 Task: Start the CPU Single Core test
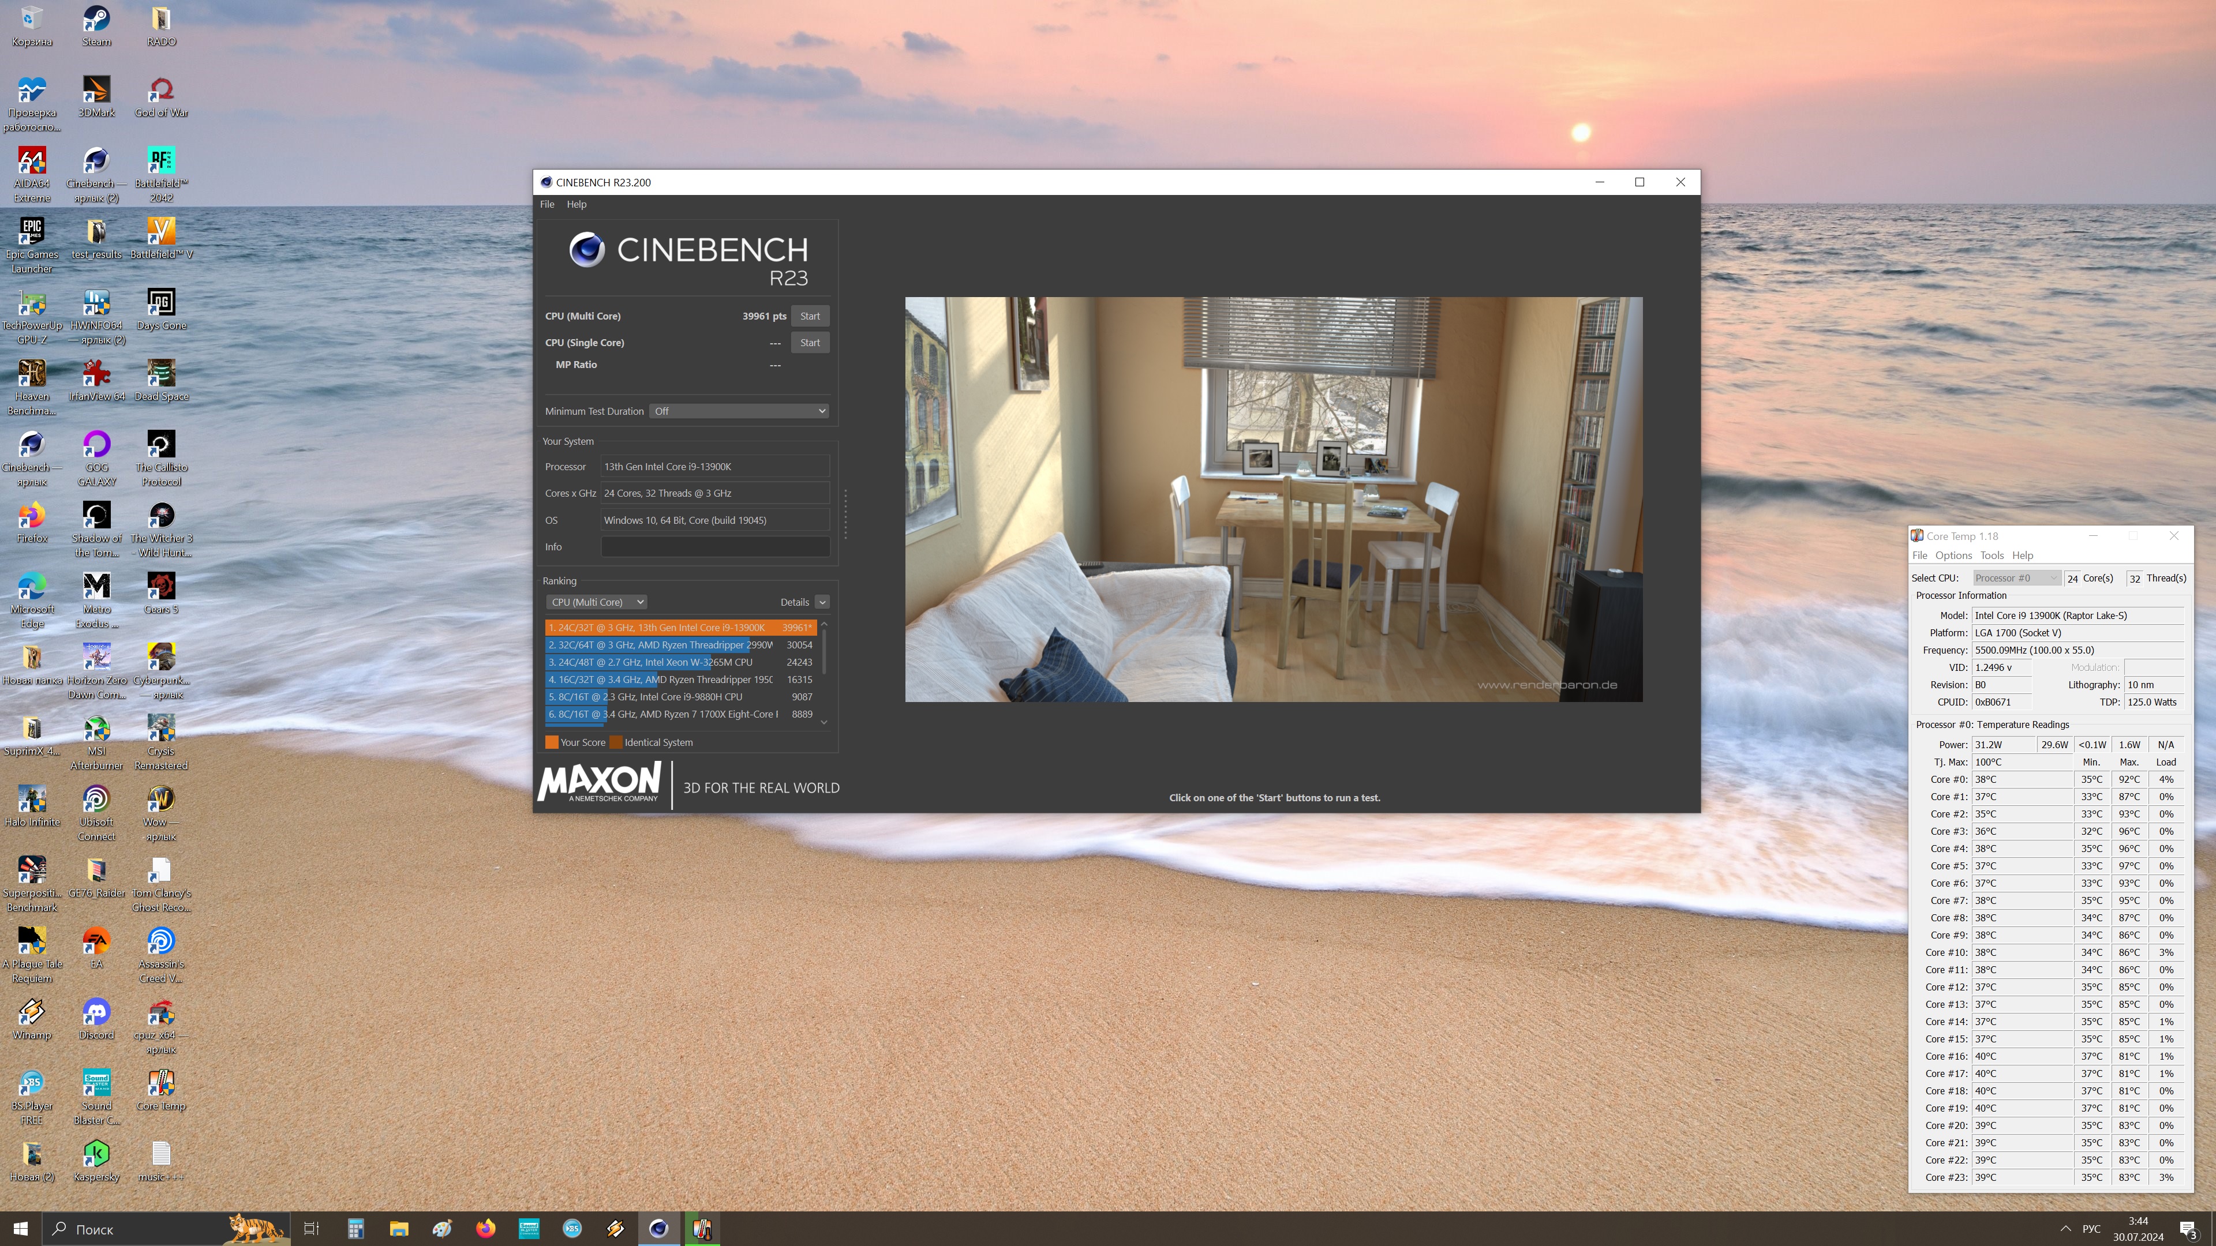click(810, 342)
